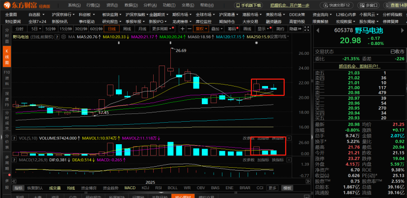Collapse the bottom panel with the center arrow handle
This screenshot has width=407, height=198.
(161, 192)
